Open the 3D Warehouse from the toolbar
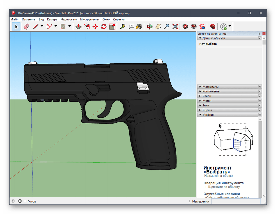 (x=185, y=26)
